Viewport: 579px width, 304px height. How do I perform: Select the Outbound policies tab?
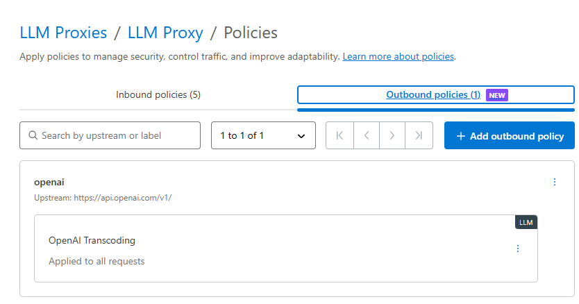pos(436,95)
